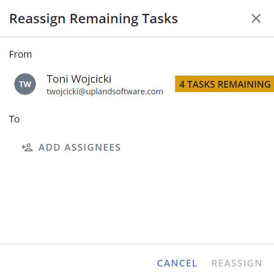
Task: Cancel the task reassignment
Action: 177,263
